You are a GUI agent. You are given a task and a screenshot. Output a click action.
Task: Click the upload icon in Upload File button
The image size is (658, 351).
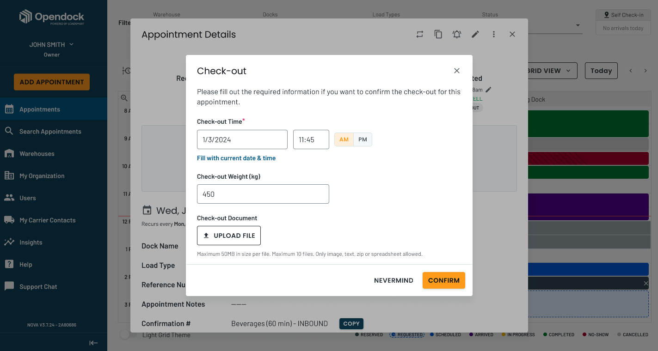click(x=206, y=236)
